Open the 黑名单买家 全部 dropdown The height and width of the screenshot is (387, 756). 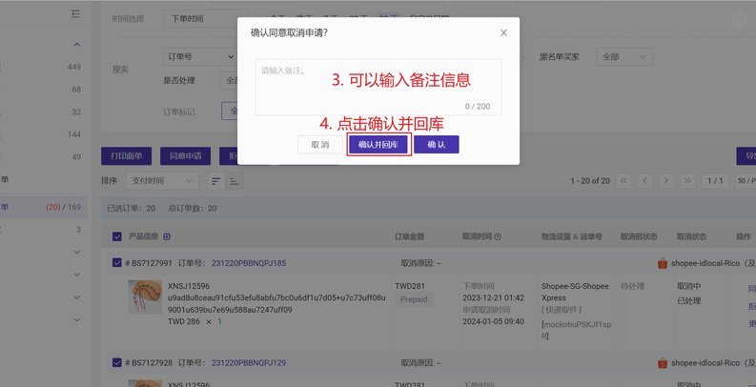click(623, 57)
